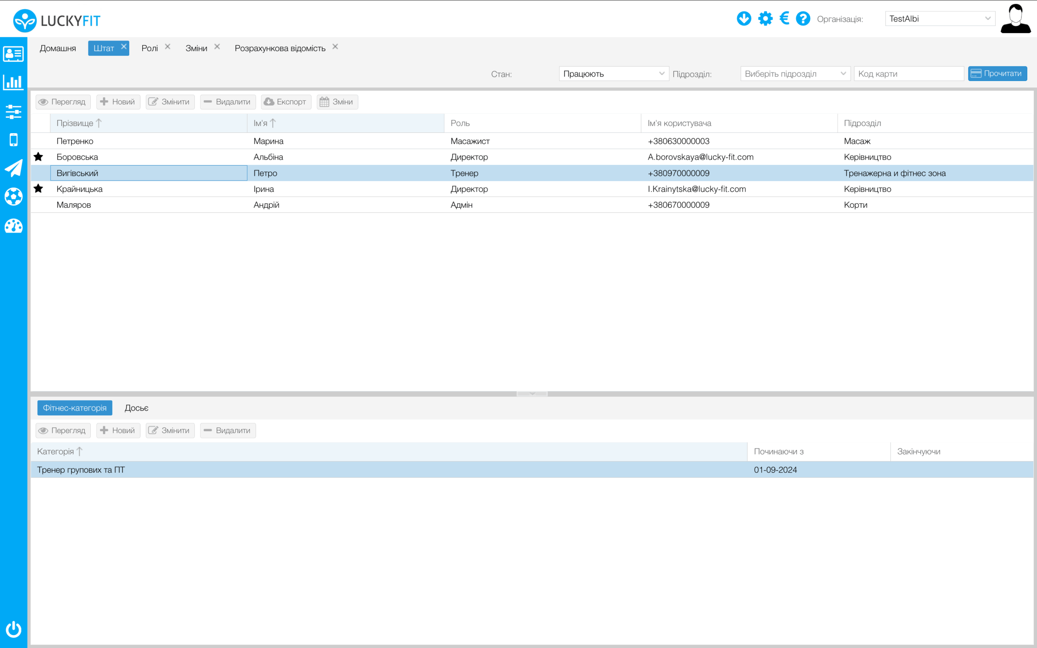Click the dashboard gauge sidebar icon
Screen dimensions: 1037x648
[x=13, y=226]
